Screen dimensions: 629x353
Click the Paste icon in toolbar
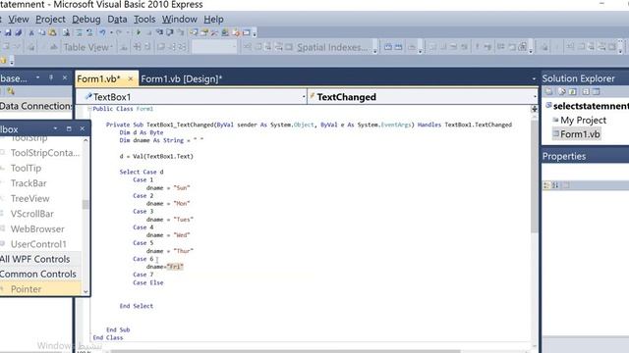[x=52, y=32]
